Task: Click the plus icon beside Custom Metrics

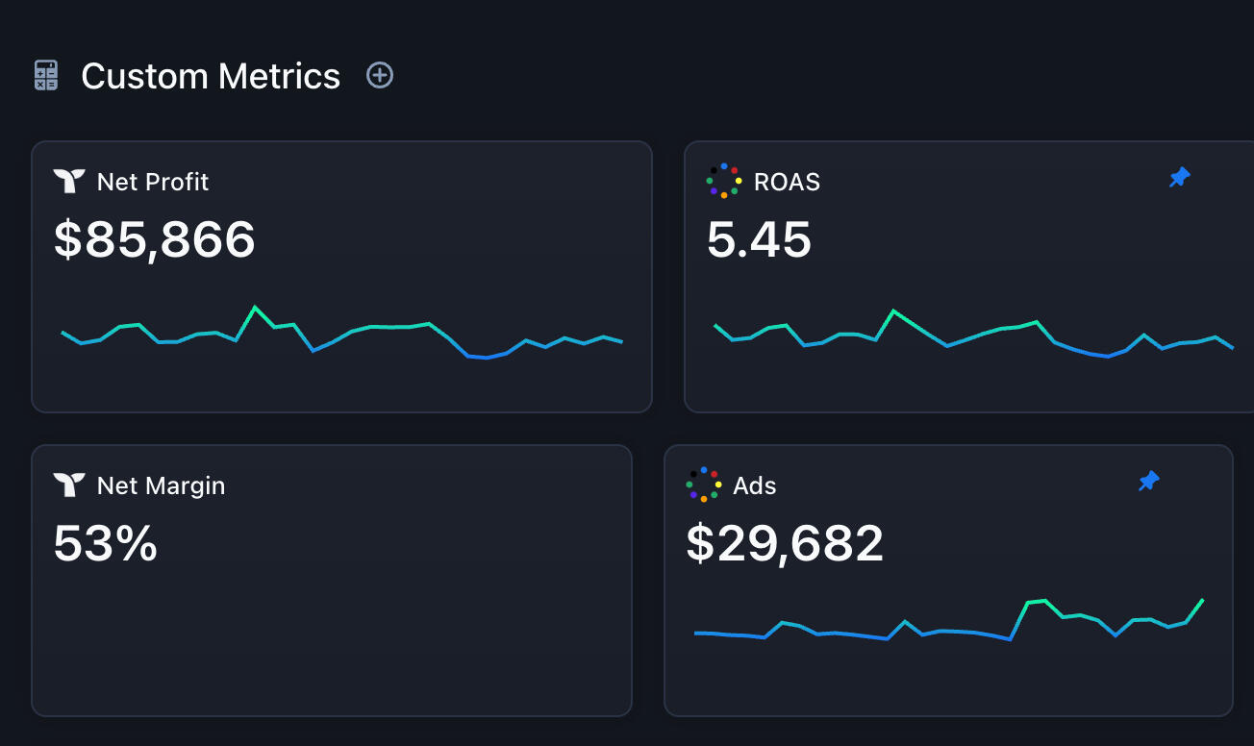Action: click(x=380, y=75)
